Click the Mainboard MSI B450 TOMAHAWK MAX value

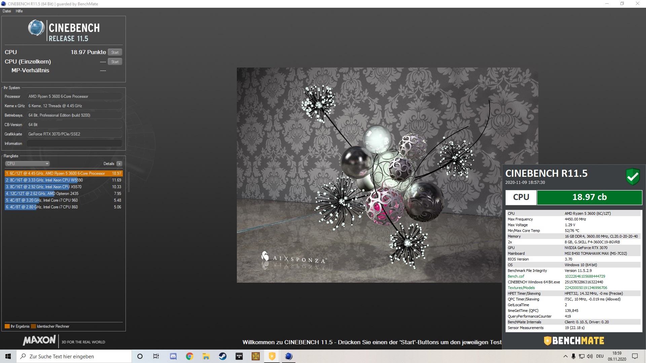point(596,253)
